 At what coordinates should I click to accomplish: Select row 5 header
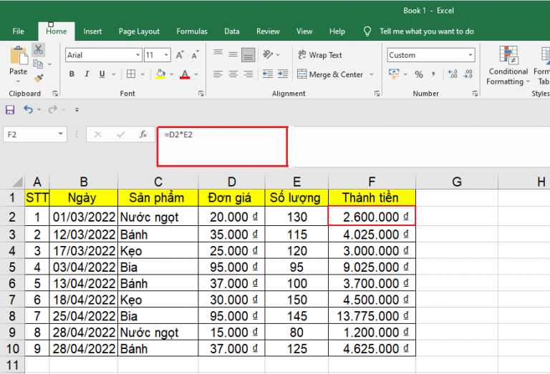tap(12, 267)
